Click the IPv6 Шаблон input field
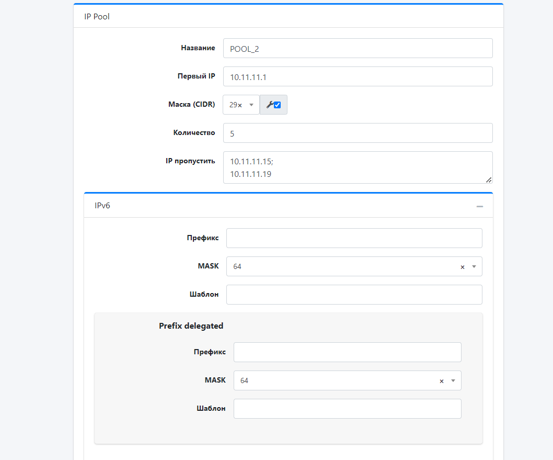Image resolution: width=553 pixels, height=460 pixels. [x=354, y=295]
